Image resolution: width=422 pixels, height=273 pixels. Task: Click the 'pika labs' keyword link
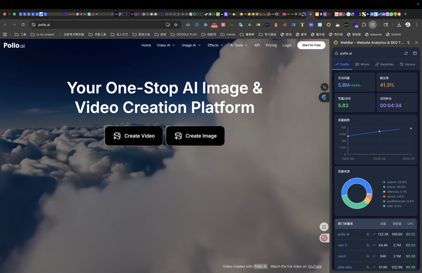click(345, 268)
